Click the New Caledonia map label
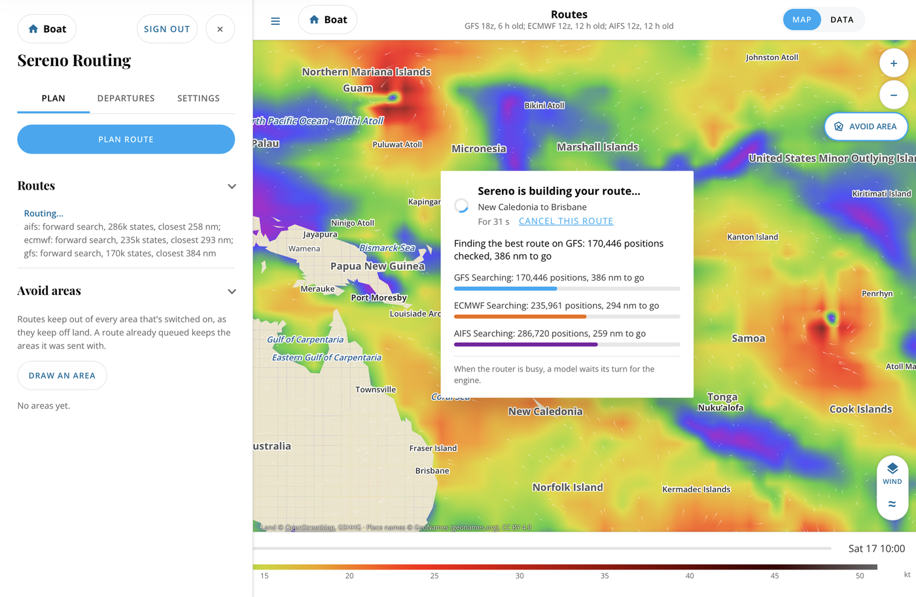Viewport: 916px width, 597px height. [x=545, y=411]
